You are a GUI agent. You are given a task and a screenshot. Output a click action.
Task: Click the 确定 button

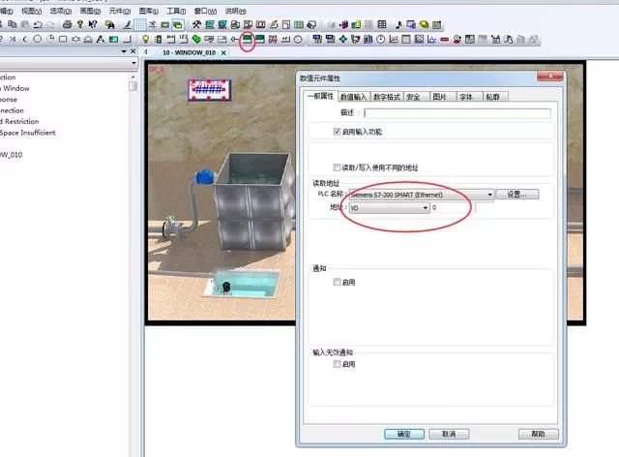pyautogui.click(x=404, y=434)
